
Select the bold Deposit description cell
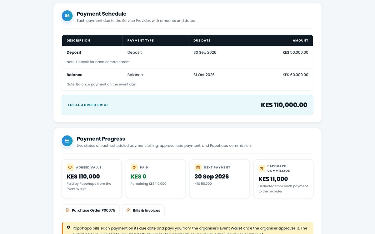point(74,52)
